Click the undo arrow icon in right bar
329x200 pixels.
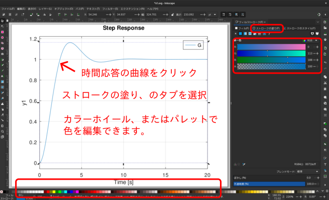click(325, 63)
